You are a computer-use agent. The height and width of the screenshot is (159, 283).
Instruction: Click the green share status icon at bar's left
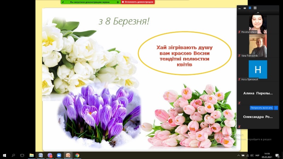pos(63,2)
